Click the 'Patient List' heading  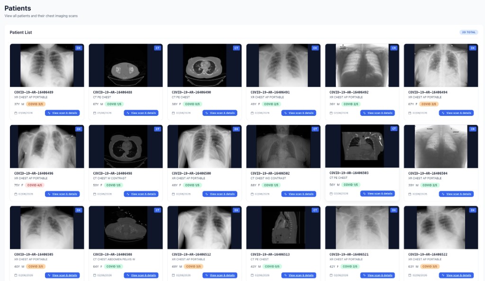point(21,33)
